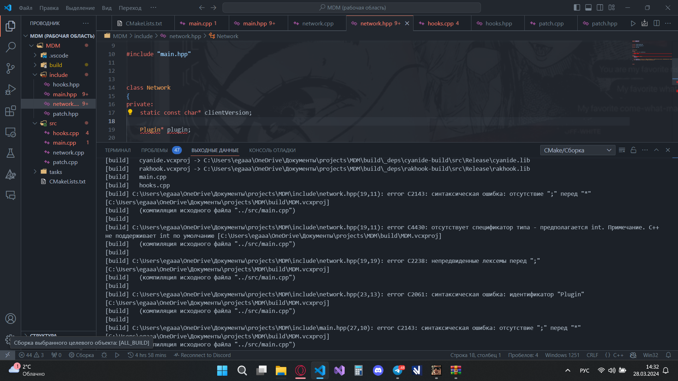This screenshot has height=381, width=678.
Task: Toggle output panel scroll lock
Action: 634,150
